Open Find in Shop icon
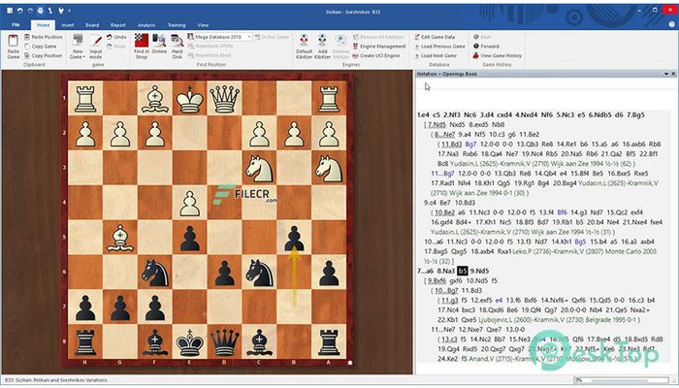 click(142, 41)
